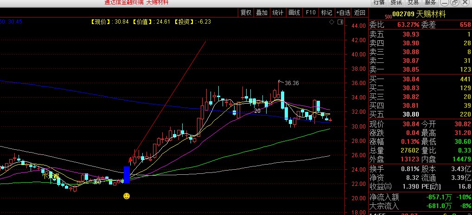Open the 复权 price adjustment option
The height and width of the screenshot is (215, 472).
[x=246, y=13]
